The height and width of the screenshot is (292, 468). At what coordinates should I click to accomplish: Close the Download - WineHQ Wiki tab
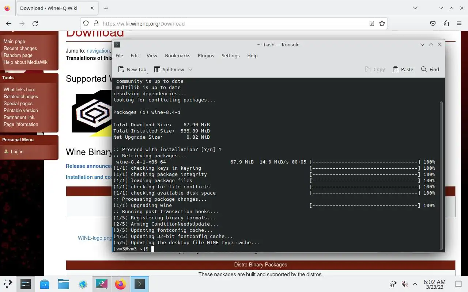coord(92,8)
